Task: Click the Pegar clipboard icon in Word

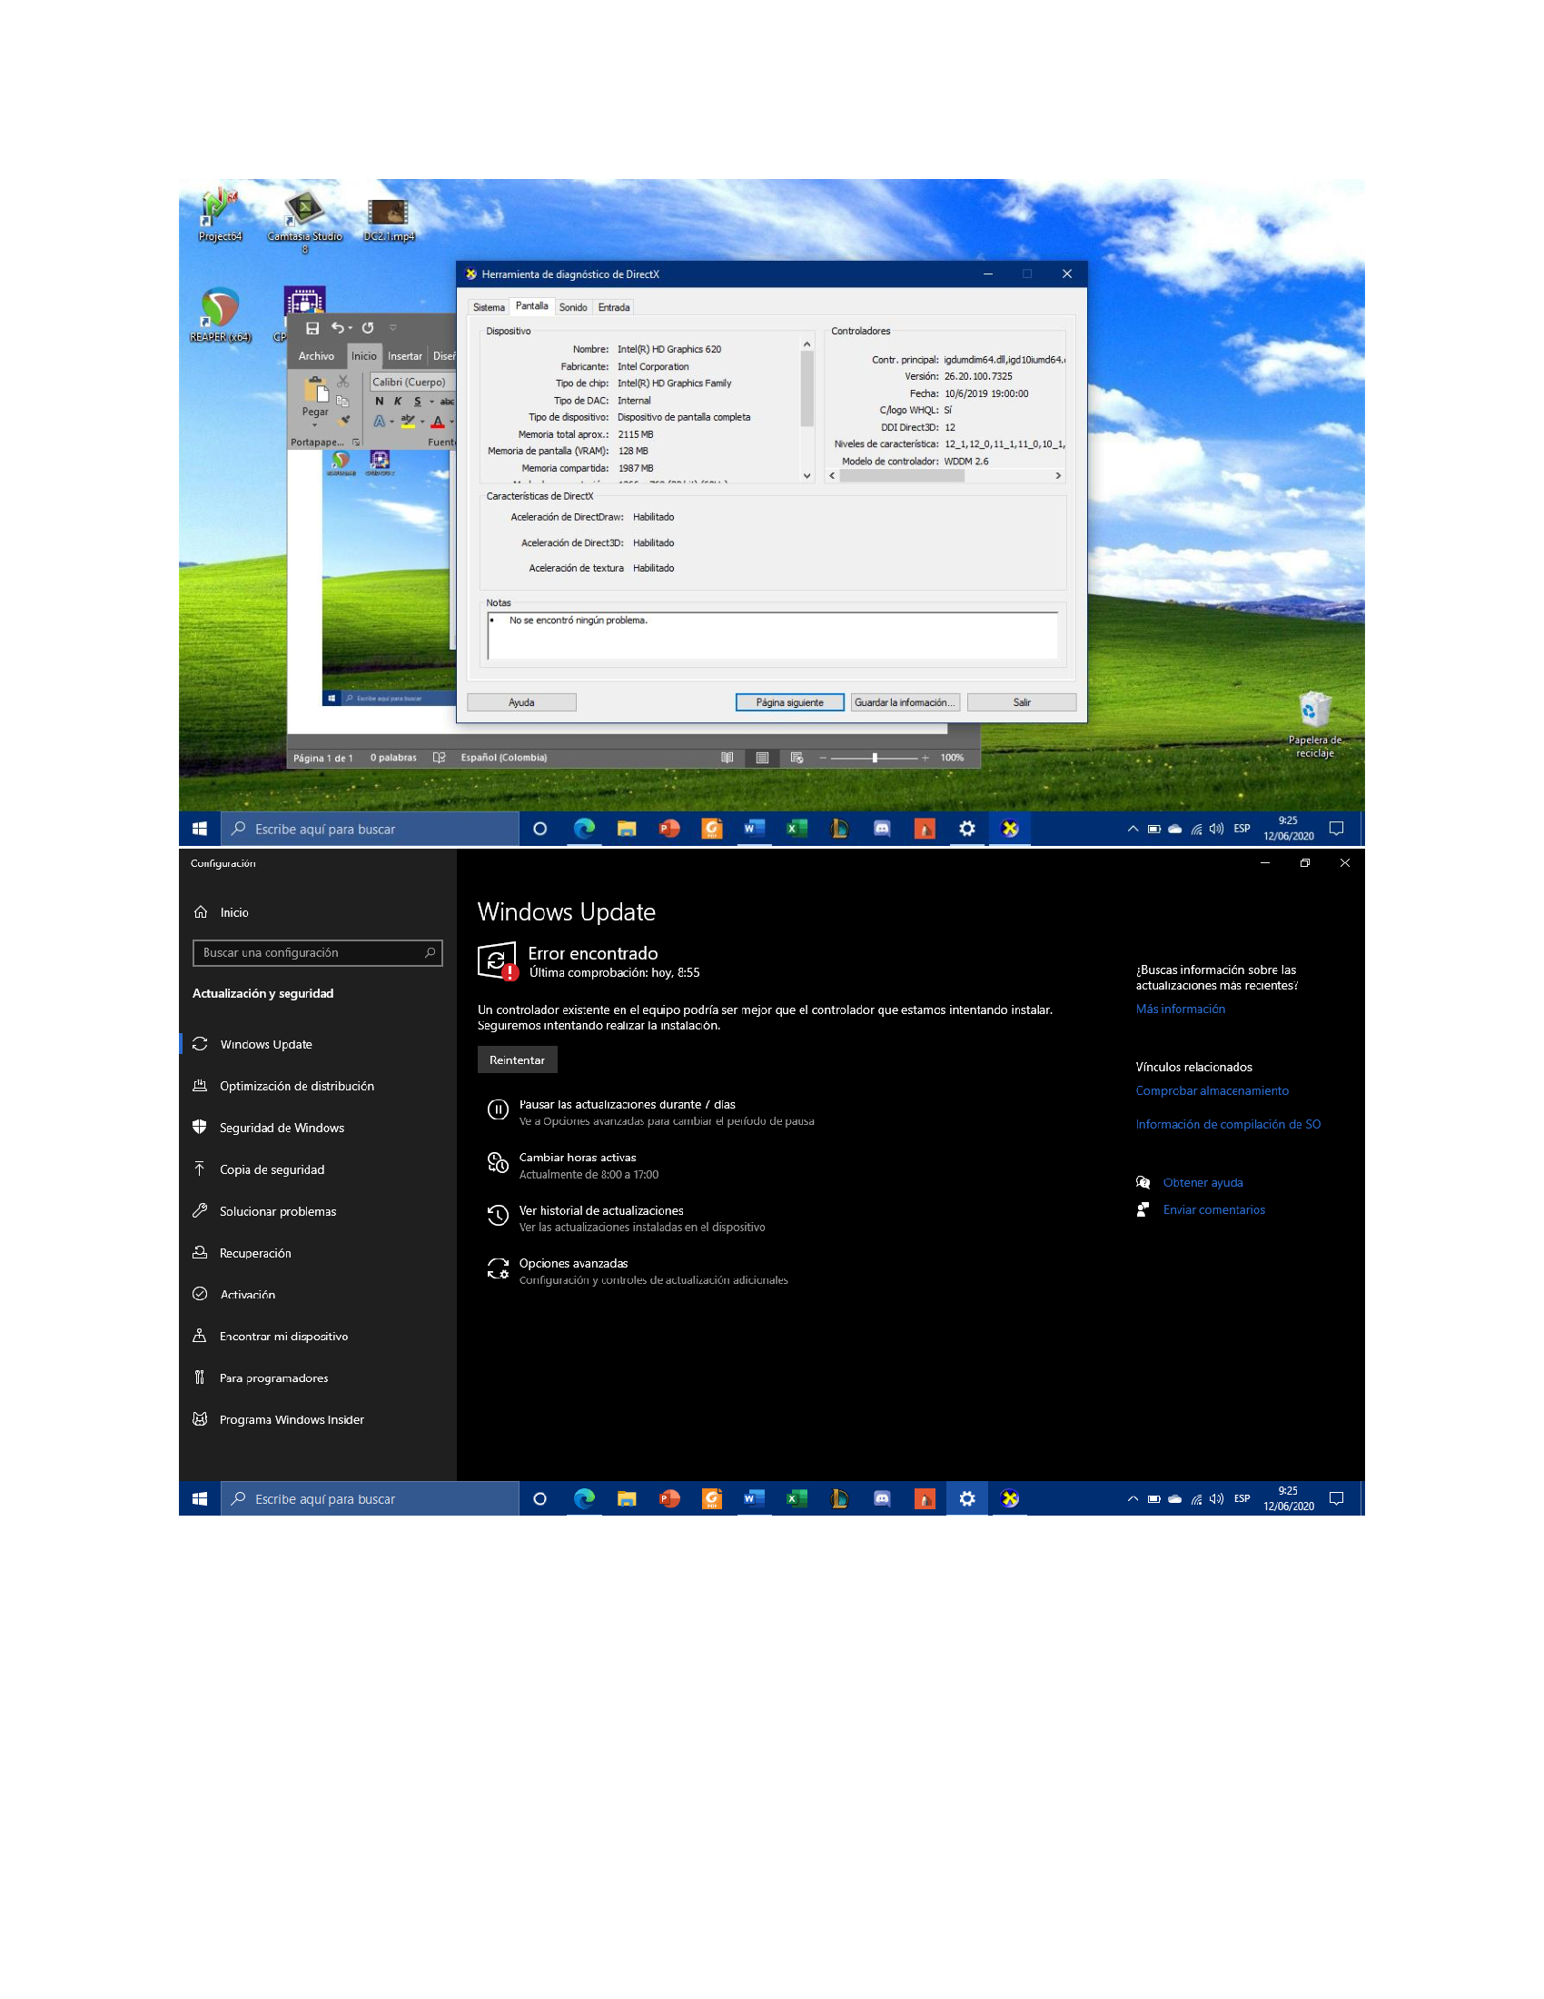Action: (315, 391)
